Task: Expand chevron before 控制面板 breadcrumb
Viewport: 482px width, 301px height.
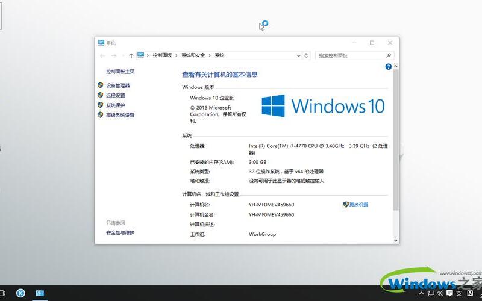Action: tap(148, 55)
